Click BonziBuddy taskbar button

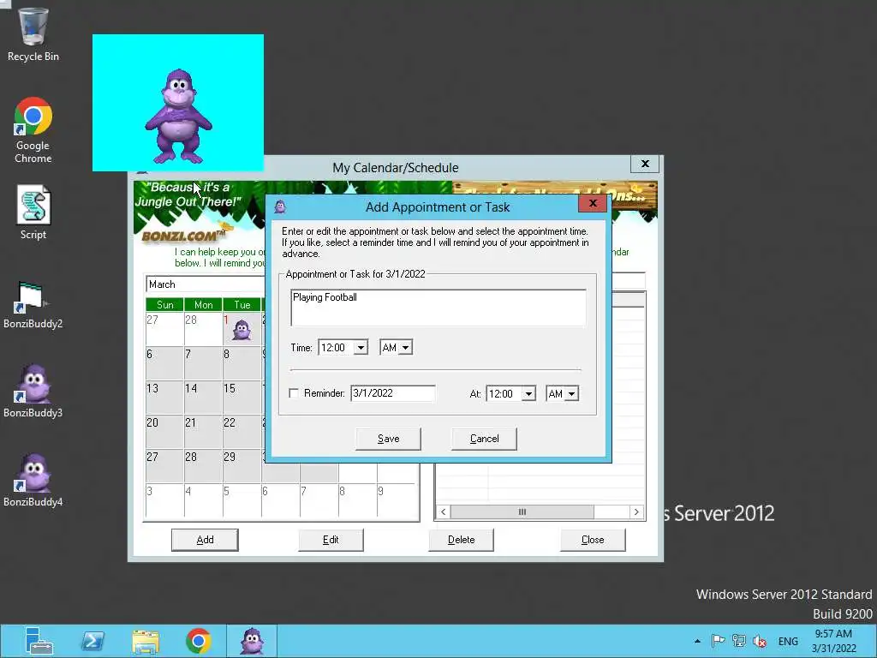252,641
